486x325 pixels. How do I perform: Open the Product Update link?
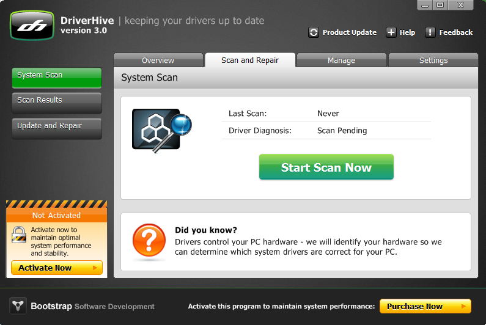pyautogui.click(x=349, y=32)
